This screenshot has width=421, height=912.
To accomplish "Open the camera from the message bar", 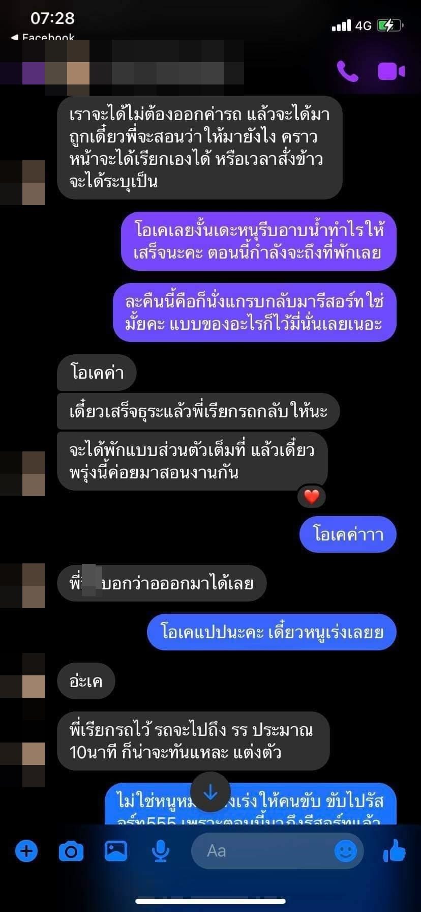I will coord(71,850).
